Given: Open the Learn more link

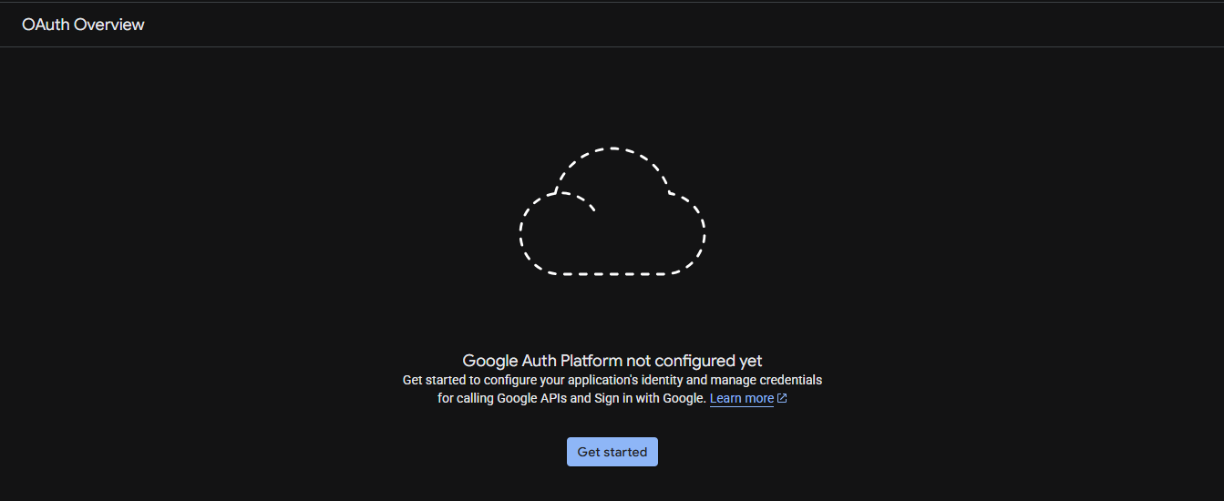Looking at the screenshot, I should [742, 398].
